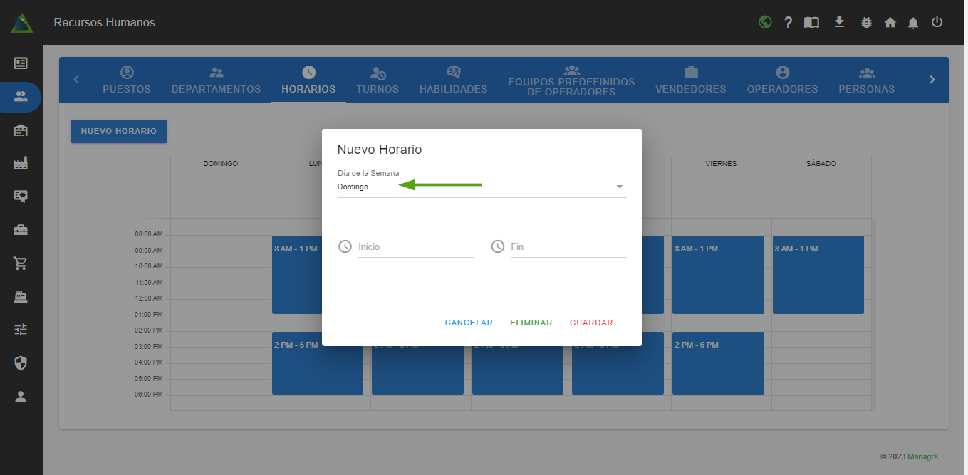Open the bug report icon

pyautogui.click(x=866, y=23)
